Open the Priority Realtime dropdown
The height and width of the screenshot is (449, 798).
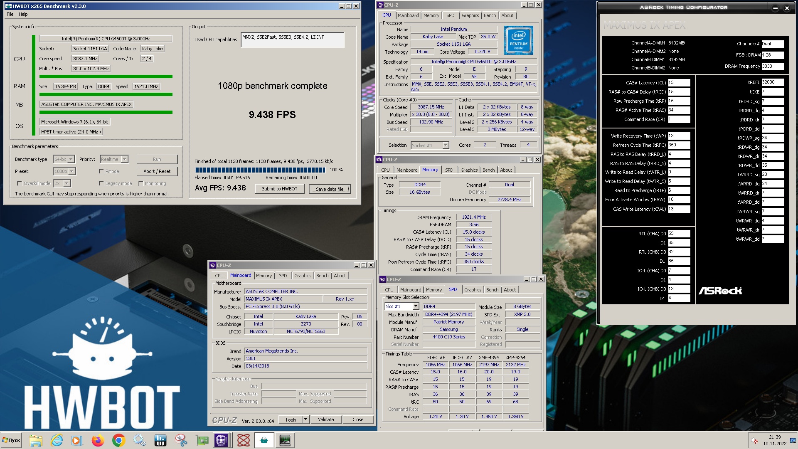[114, 159]
